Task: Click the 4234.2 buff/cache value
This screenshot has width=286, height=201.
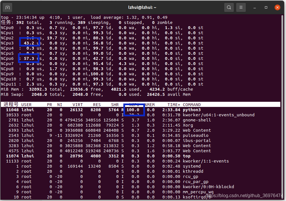Action: (x=157, y=90)
